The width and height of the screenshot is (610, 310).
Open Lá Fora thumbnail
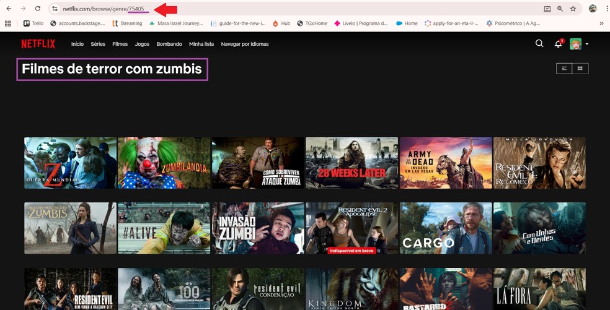(x=539, y=289)
